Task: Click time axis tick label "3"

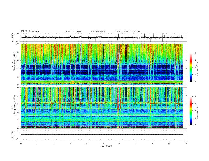Action: pos(70,144)
